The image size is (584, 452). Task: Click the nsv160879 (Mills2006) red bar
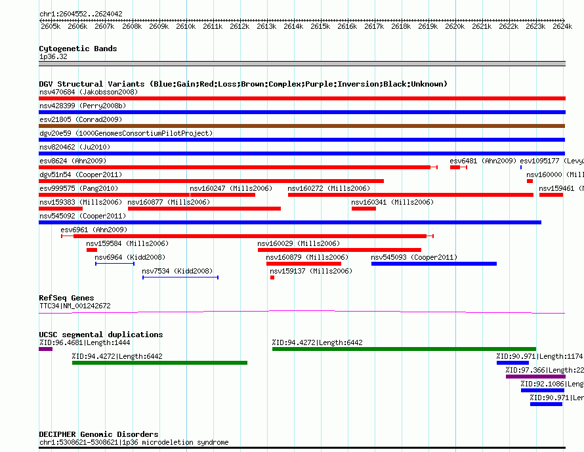click(304, 264)
